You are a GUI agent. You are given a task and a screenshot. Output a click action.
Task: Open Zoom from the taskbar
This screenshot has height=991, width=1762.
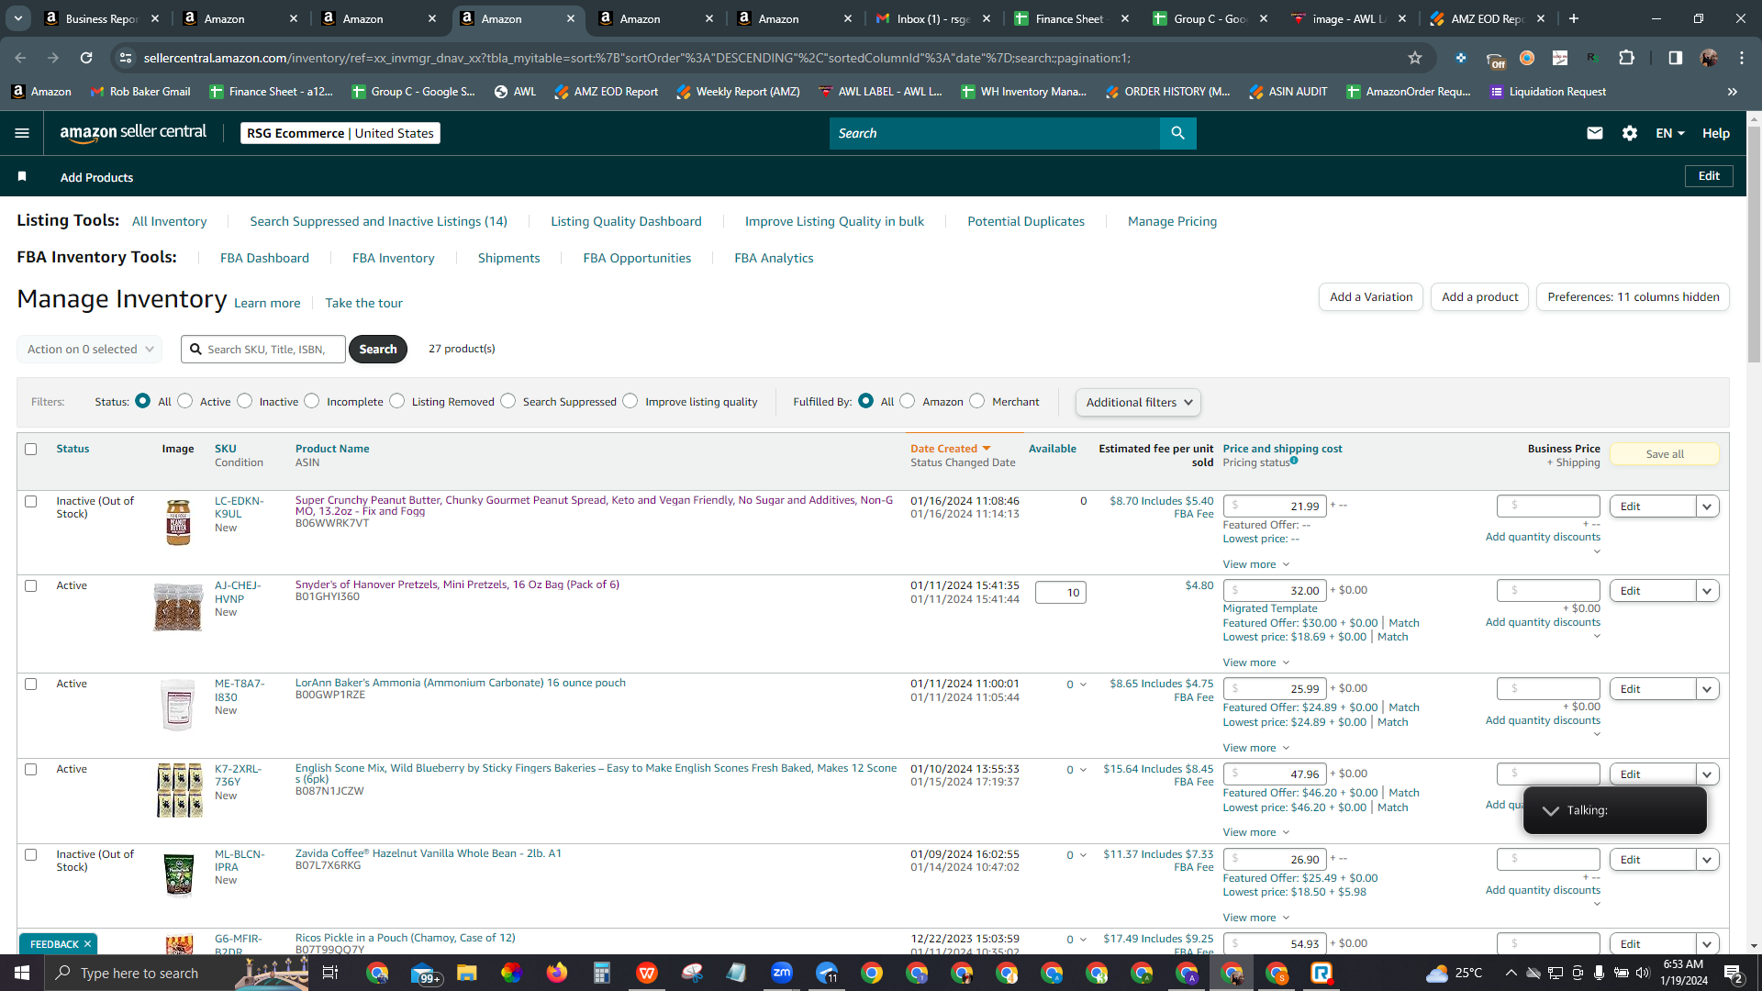tap(782, 973)
